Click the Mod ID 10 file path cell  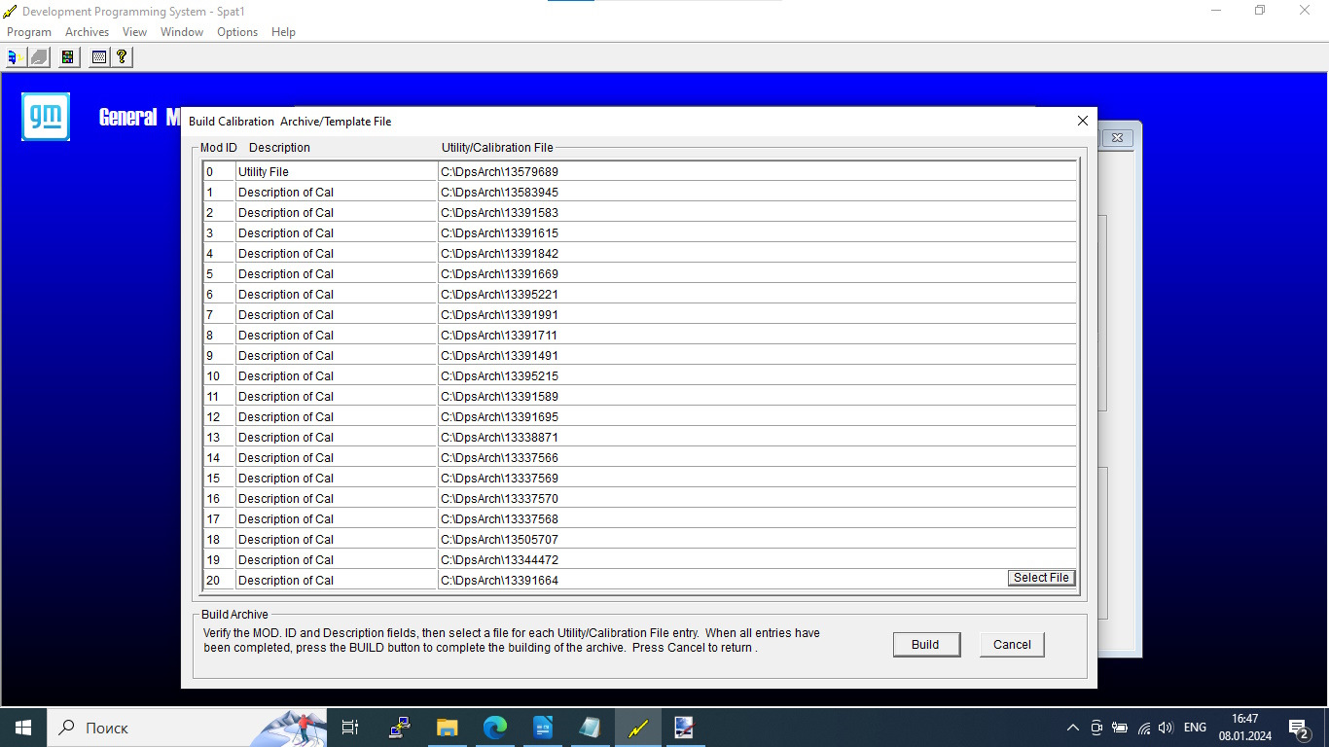click(757, 375)
